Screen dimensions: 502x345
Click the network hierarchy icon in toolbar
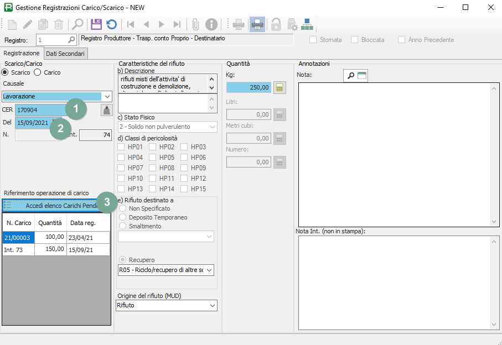[x=307, y=24]
